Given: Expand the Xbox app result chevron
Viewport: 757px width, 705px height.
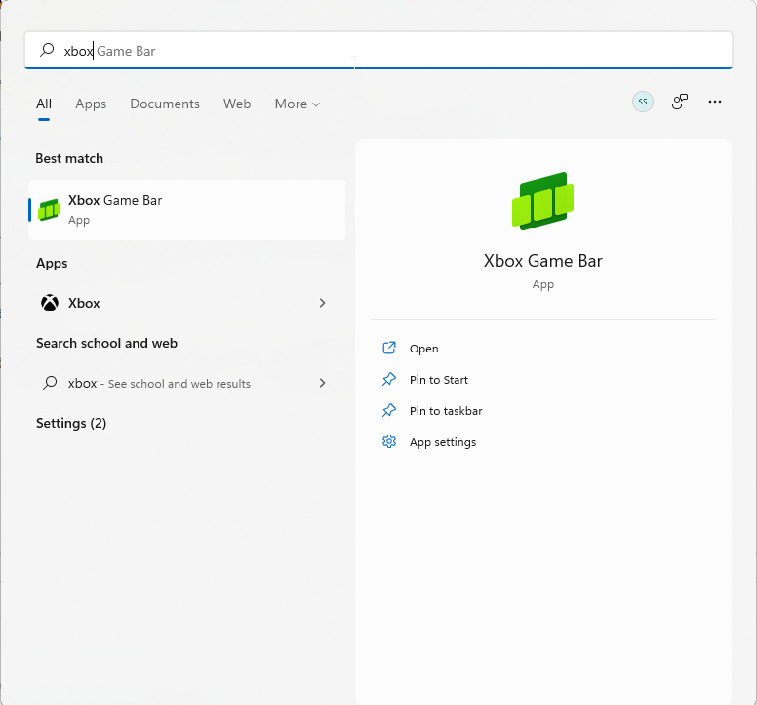Looking at the screenshot, I should point(322,303).
